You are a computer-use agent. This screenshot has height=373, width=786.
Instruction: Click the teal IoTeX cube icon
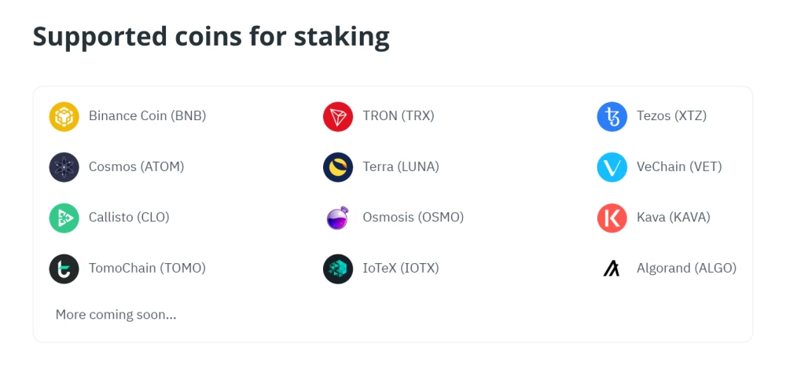338,269
